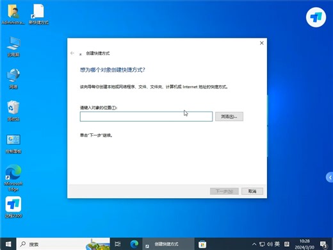Expand the side panel chevron on the right edge
Image resolution: width=333 pixels, height=250 pixels.
pyautogui.click(x=330, y=178)
